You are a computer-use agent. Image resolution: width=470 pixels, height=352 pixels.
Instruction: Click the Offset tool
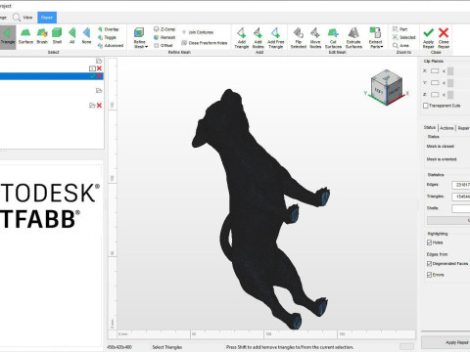coord(164,46)
